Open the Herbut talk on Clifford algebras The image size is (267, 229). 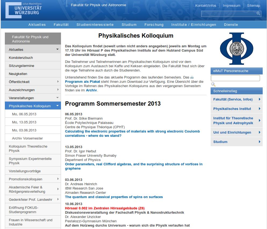[134, 166]
